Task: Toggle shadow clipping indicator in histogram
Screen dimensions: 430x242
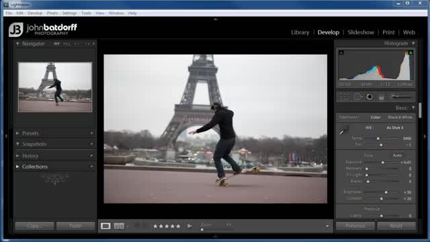Action: pyautogui.click(x=341, y=52)
